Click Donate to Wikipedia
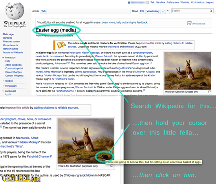This screenshot has height=184, width=216. (x=13, y=53)
